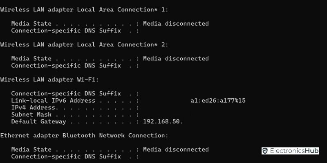327x163 pixels.
Task: Click the Local Area Connection* 2 heading
Action: (x=85, y=44)
